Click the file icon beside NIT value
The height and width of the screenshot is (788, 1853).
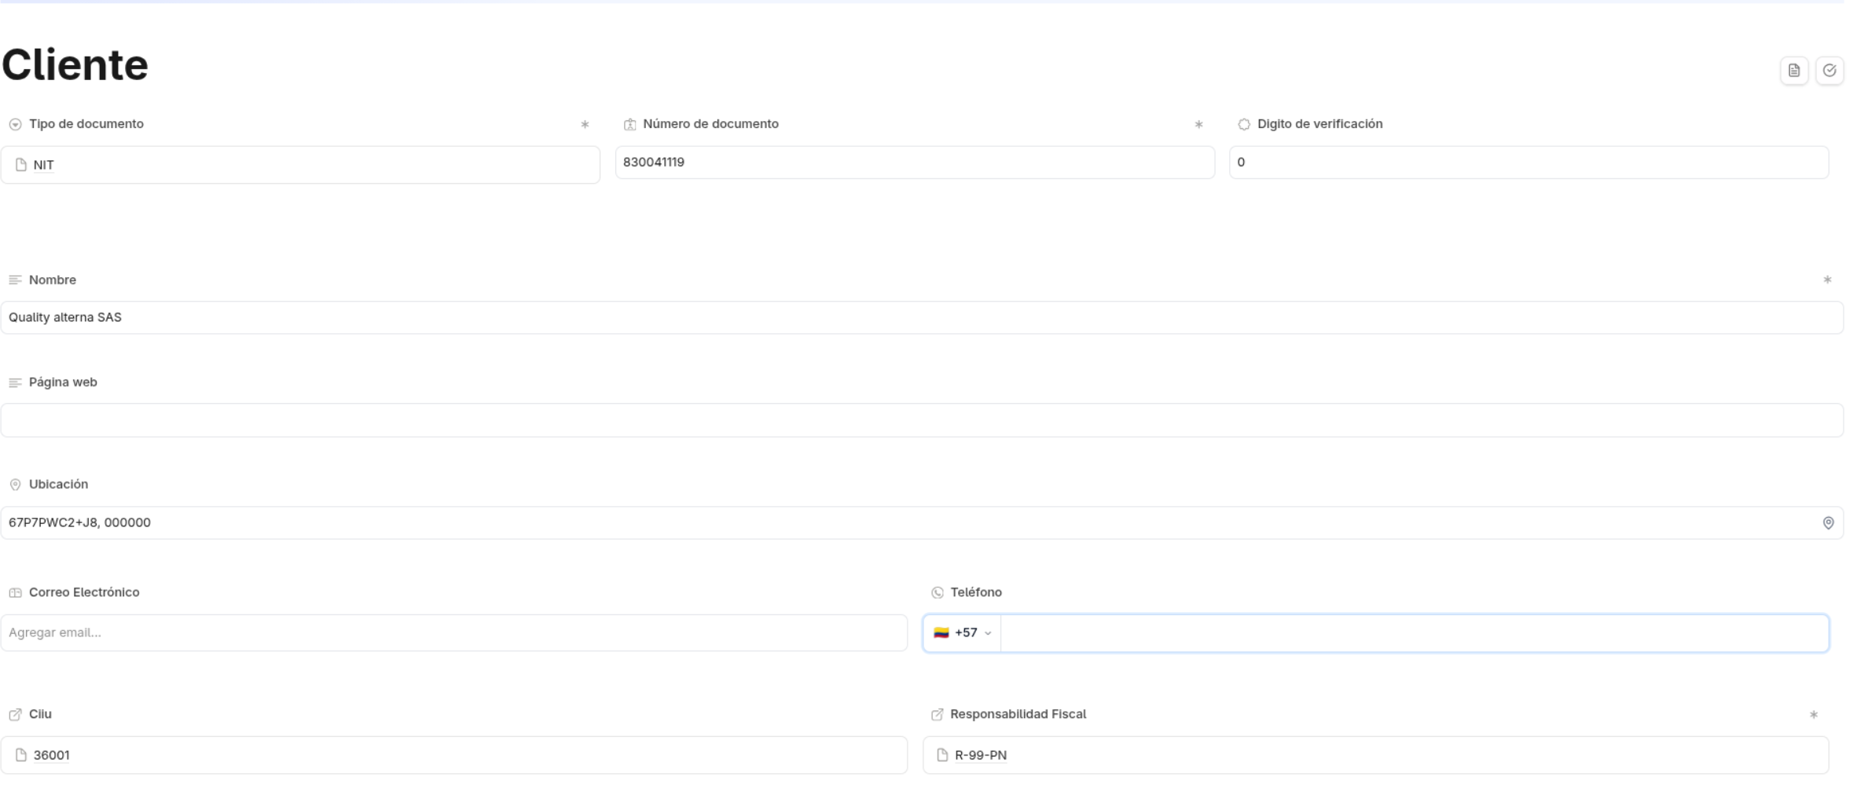pyautogui.click(x=21, y=165)
